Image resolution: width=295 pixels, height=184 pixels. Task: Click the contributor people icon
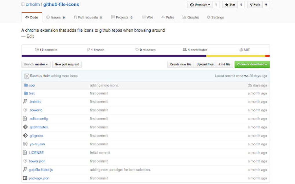pos(185,49)
